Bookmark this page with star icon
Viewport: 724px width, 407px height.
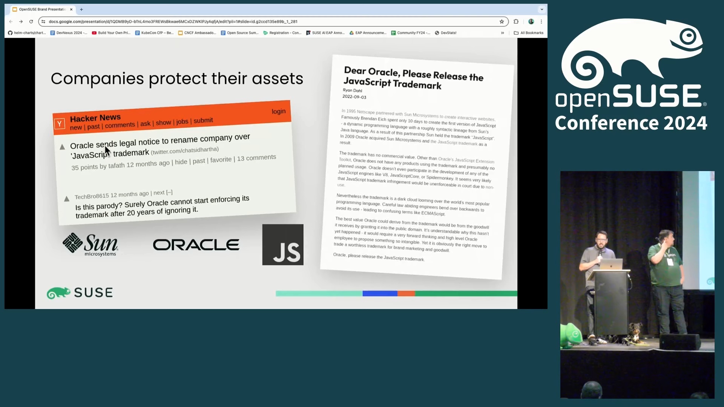pyautogui.click(x=502, y=21)
